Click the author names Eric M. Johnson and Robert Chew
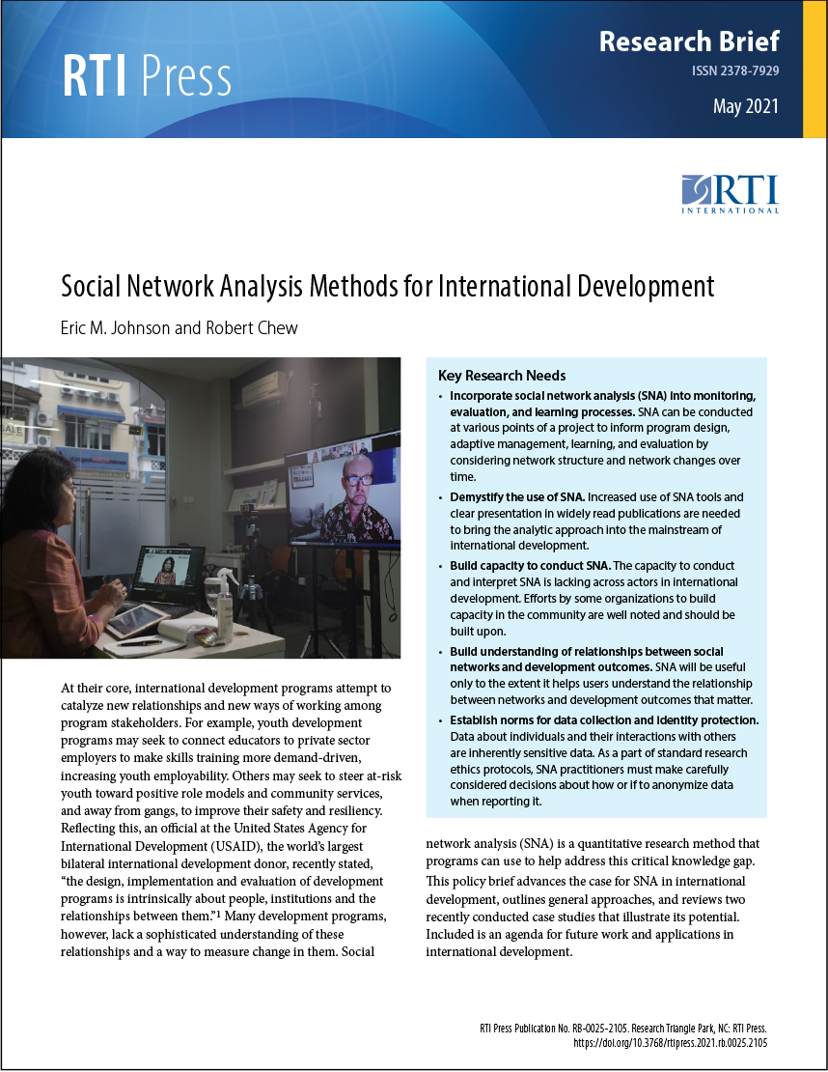This screenshot has width=828, height=1072. click(179, 328)
